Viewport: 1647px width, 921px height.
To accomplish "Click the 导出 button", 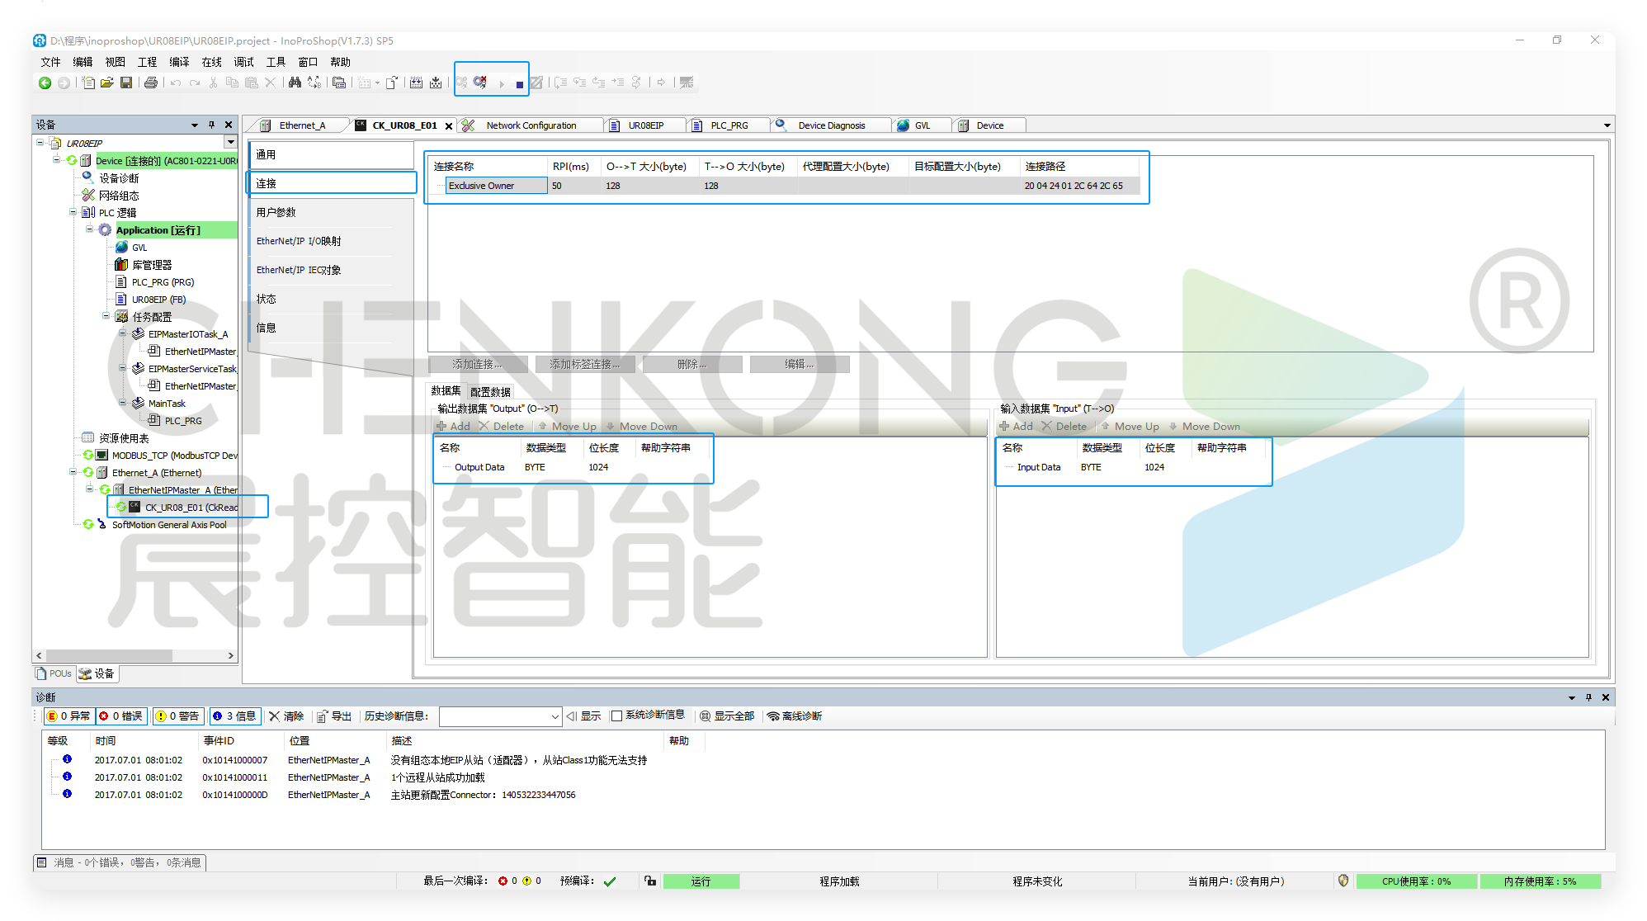I will (x=334, y=716).
